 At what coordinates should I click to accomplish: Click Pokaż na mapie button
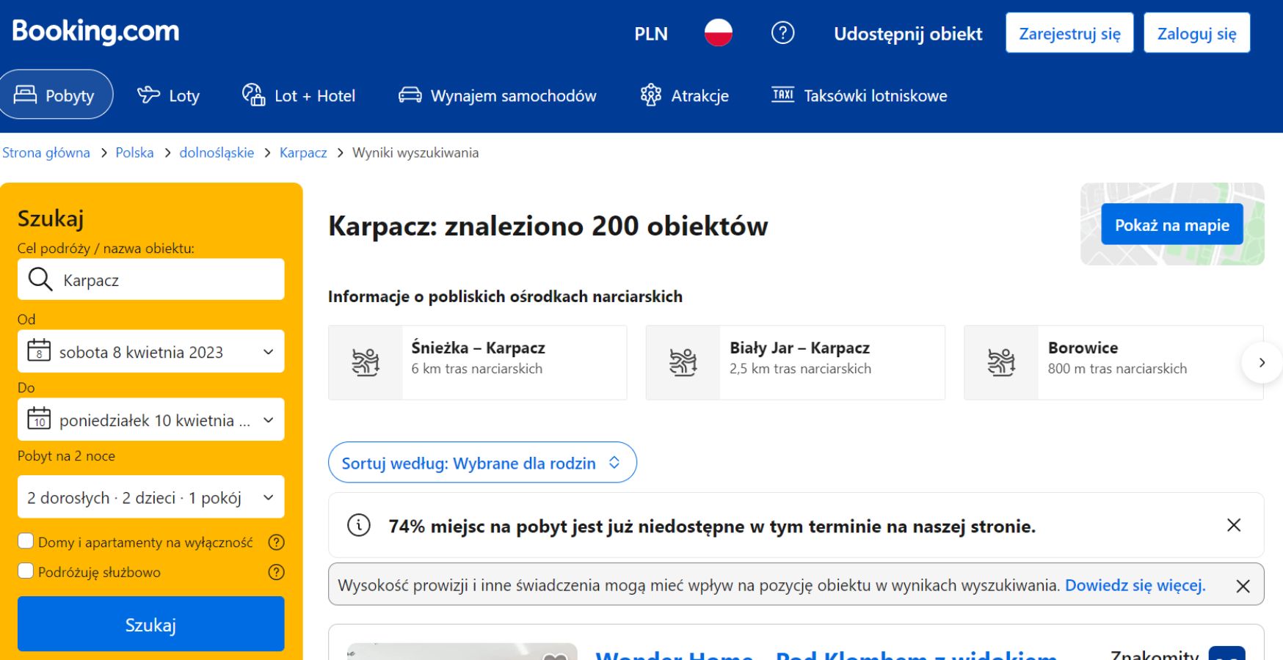tap(1171, 224)
